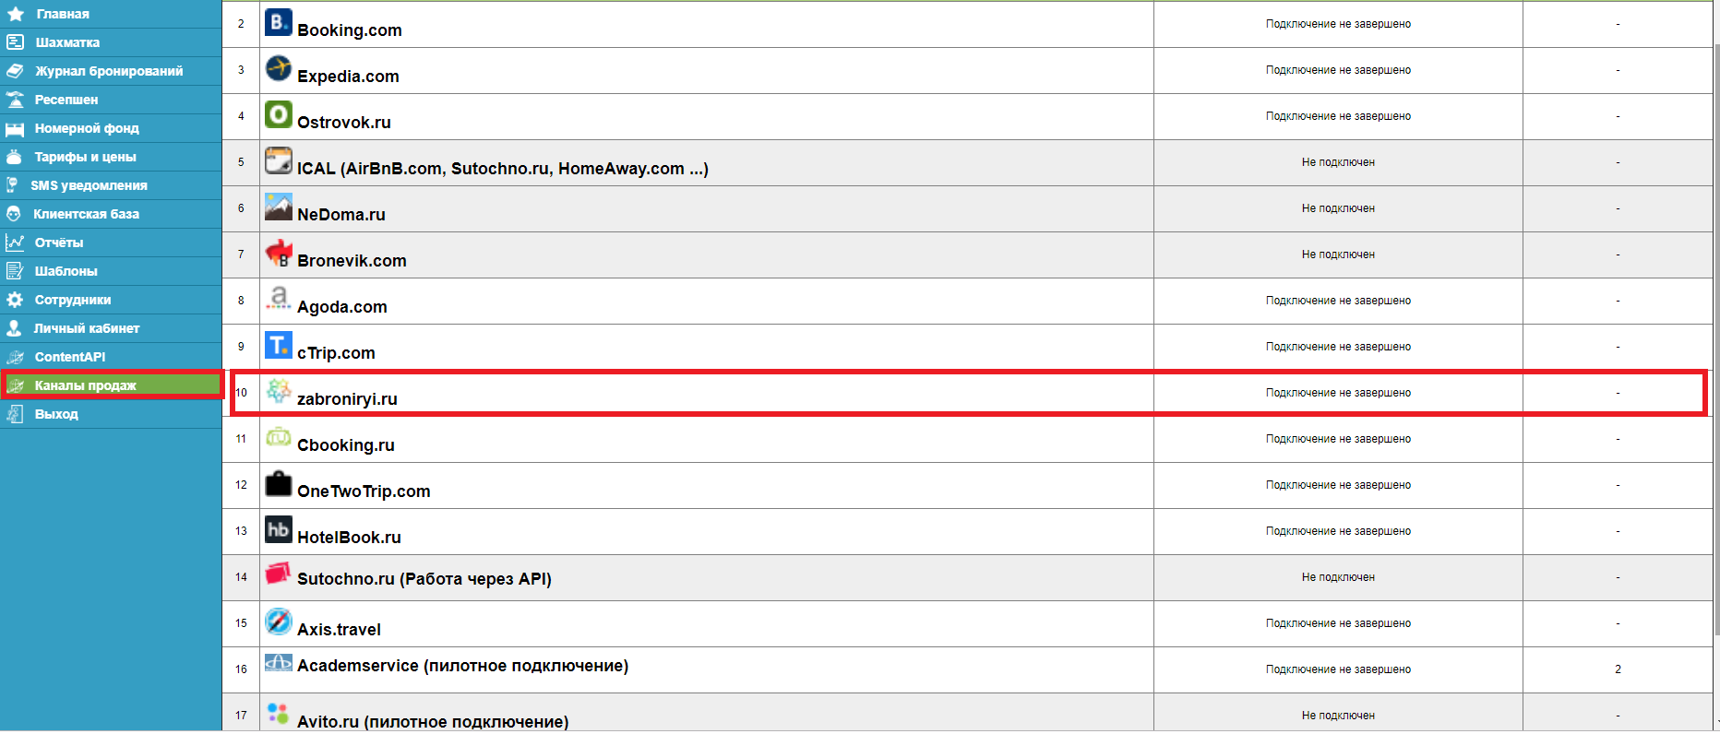The width and height of the screenshot is (1720, 734).
Task: Select Выход to log out
Action: coord(56,414)
